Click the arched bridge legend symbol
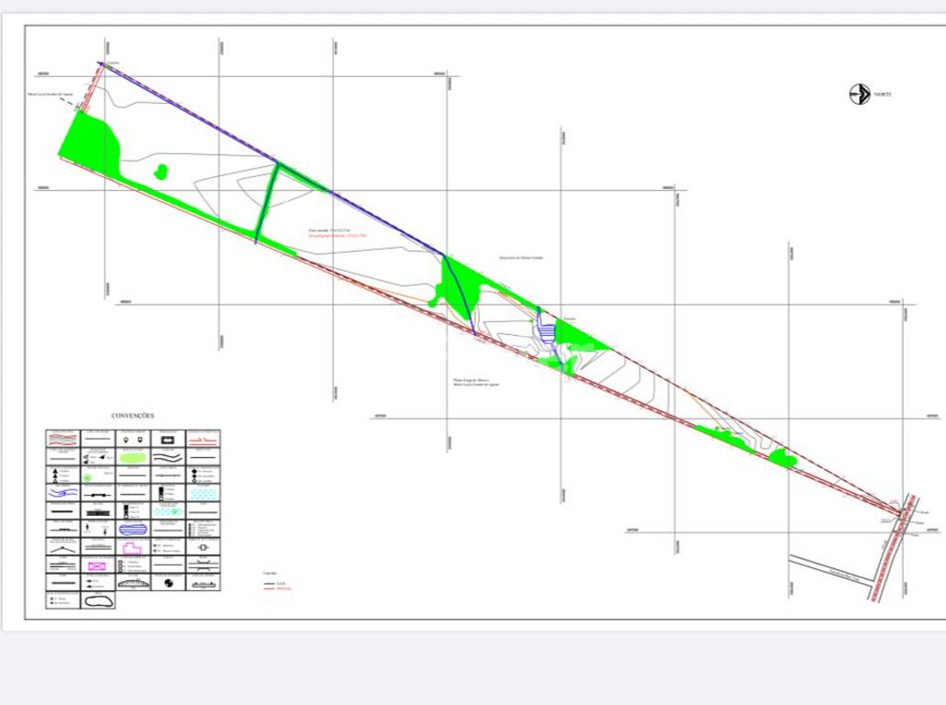946x705 pixels. point(133,583)
